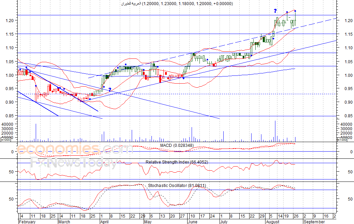The image size is (354, 224).
Task: Click the 0.90 value on left price axis
Action: (x=10, y=102)
